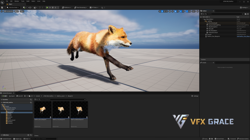Open the Outliner filter dropdown
250x140 pixels.
tap(202, 14)
